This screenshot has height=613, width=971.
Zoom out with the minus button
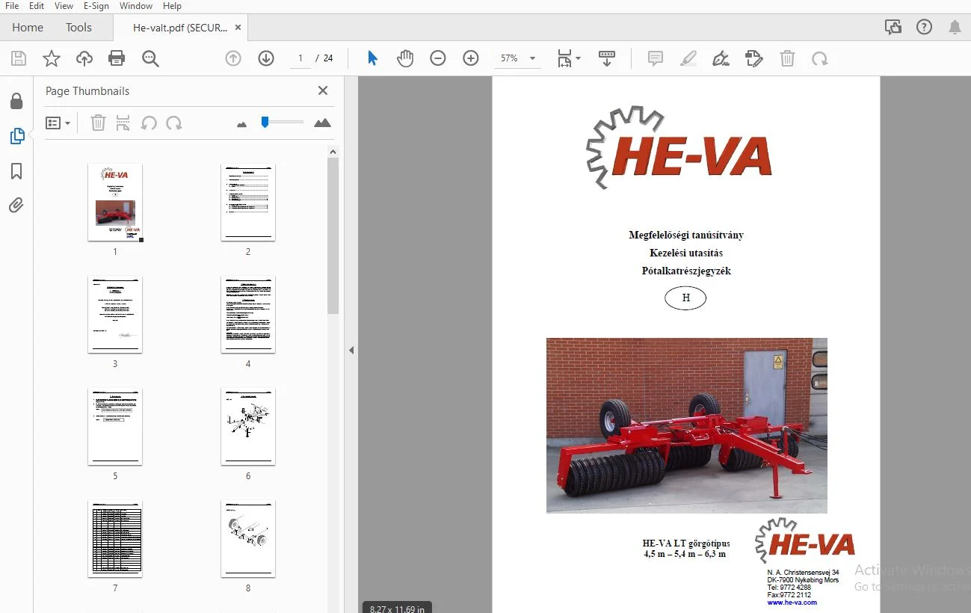click(438, 58)
